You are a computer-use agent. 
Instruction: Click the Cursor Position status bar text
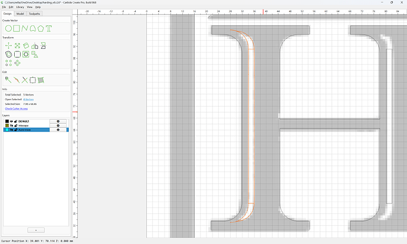[37, 241]
